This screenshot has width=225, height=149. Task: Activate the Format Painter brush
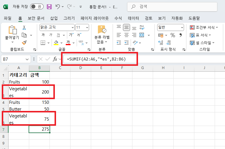point(24,42)
